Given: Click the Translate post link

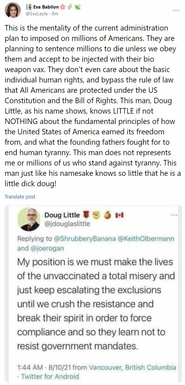Looking at the screenshot, I should 20,197.
